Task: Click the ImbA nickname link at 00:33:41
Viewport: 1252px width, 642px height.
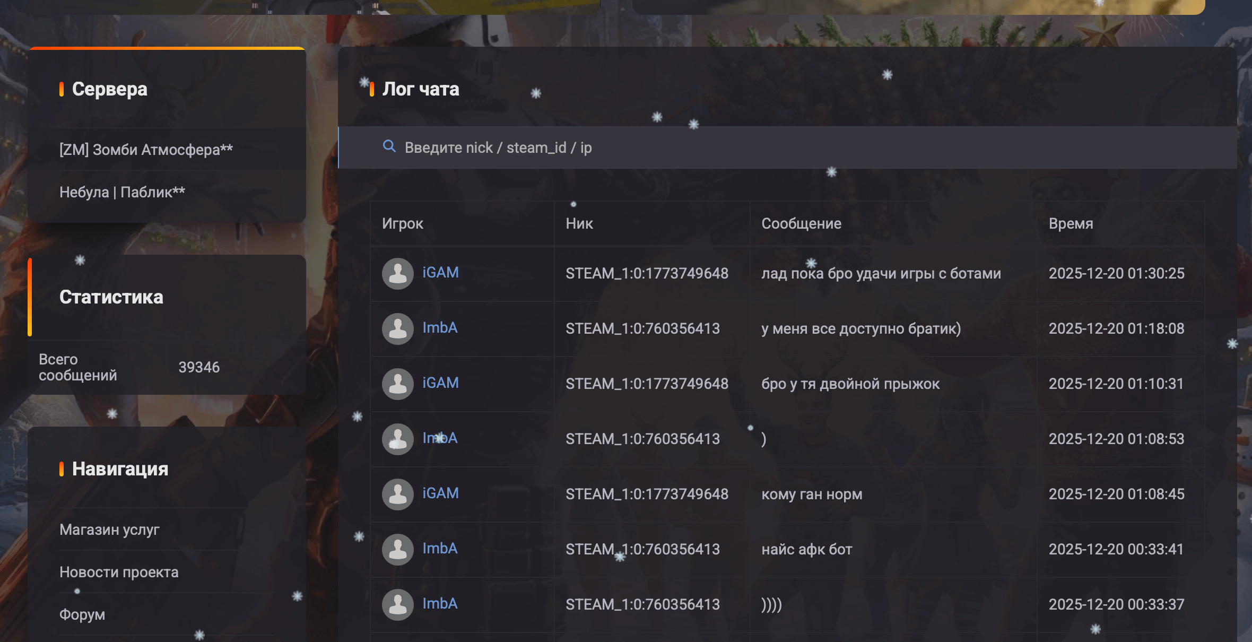Action: (440, 549)
